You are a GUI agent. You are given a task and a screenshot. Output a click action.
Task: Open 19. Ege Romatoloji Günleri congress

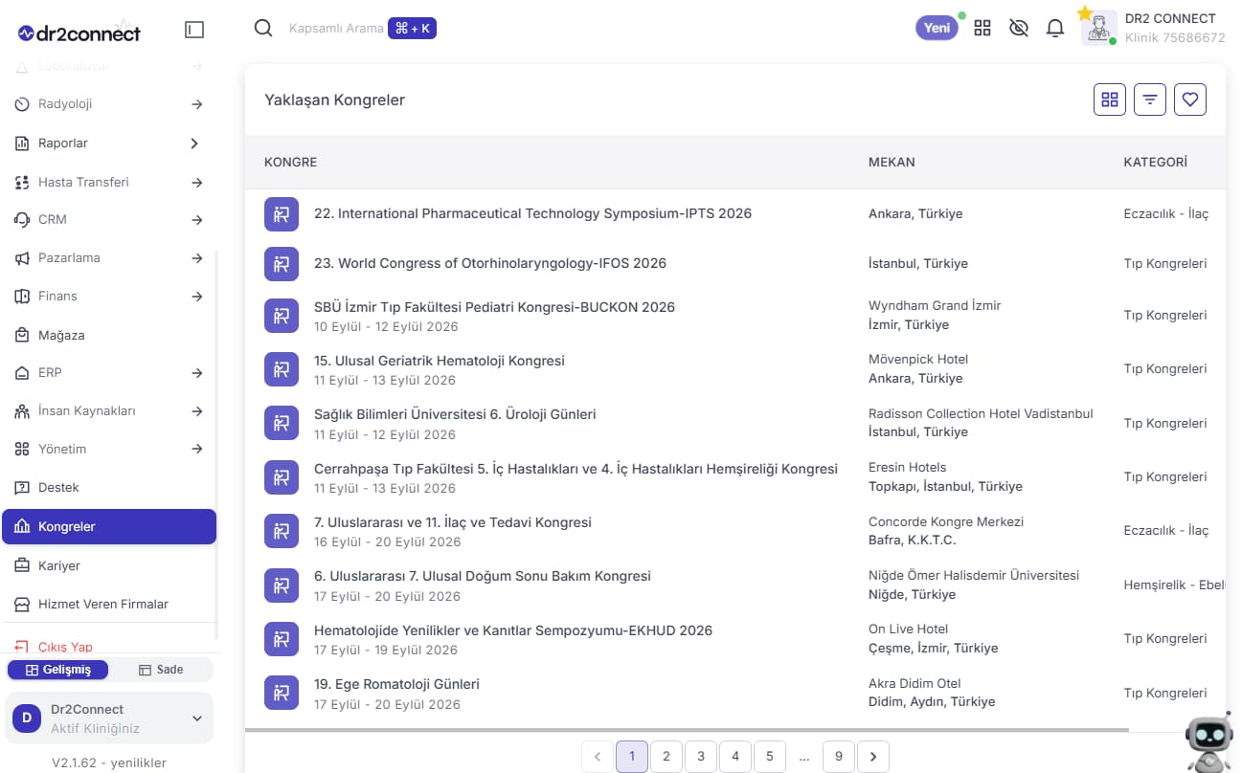(x=396, y=684)
